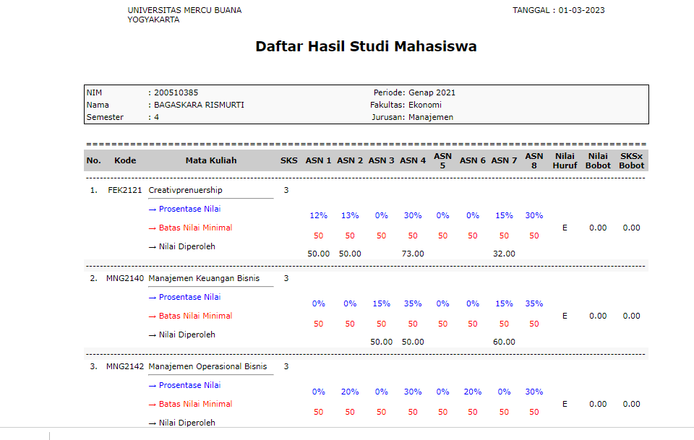Viewport: 694px width, 440px height.
Task: Click the ASN 1 column header
Action: (318, 160)
